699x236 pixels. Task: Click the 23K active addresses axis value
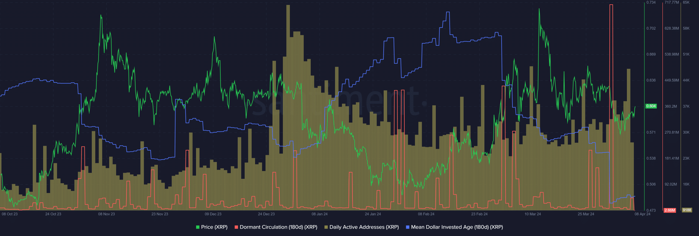click(686, 158)
